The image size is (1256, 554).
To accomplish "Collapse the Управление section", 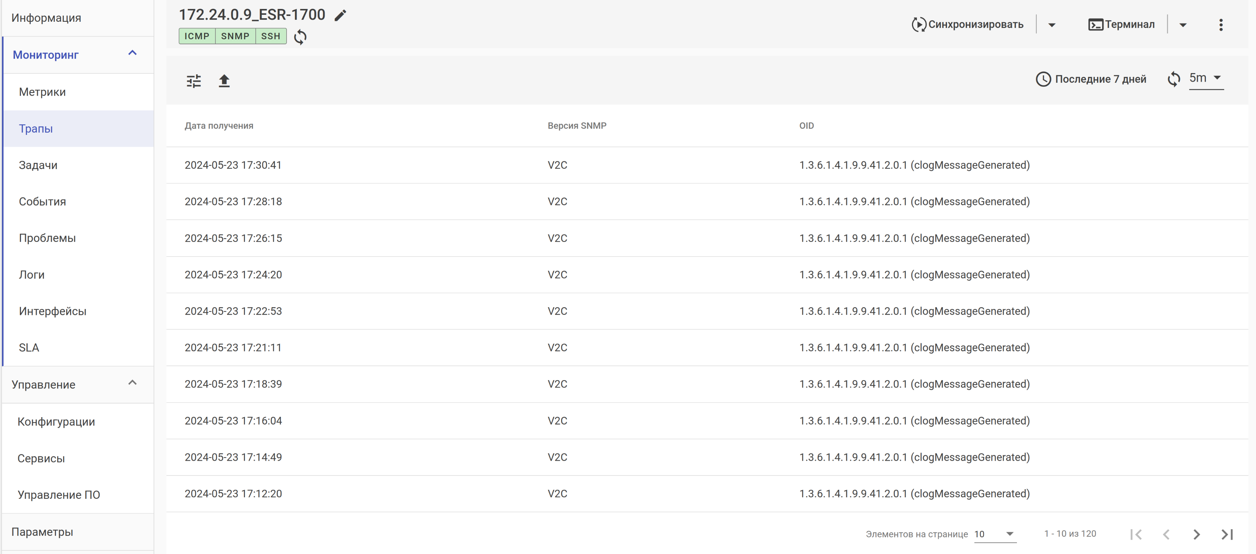I will click(132, 383).
